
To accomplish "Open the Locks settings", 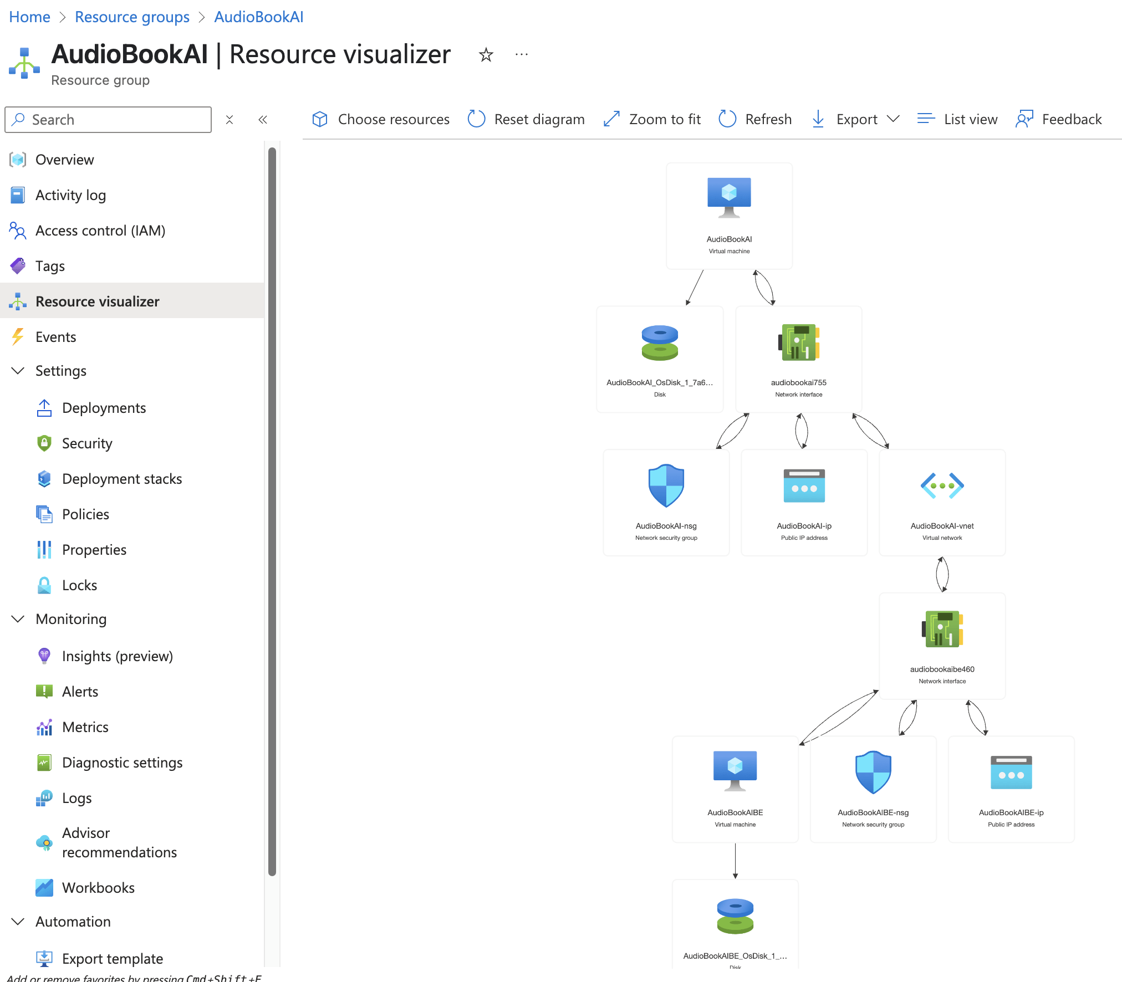I will point(80,585).
